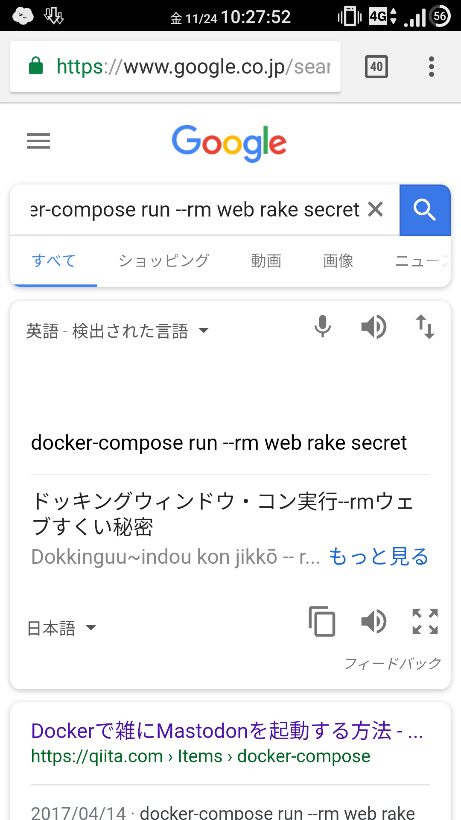Activate microphone voice input for translation
This screenshot has height=820, width=461.
click(x=323, y=327)
